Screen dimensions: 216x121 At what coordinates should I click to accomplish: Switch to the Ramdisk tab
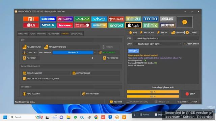65,34
